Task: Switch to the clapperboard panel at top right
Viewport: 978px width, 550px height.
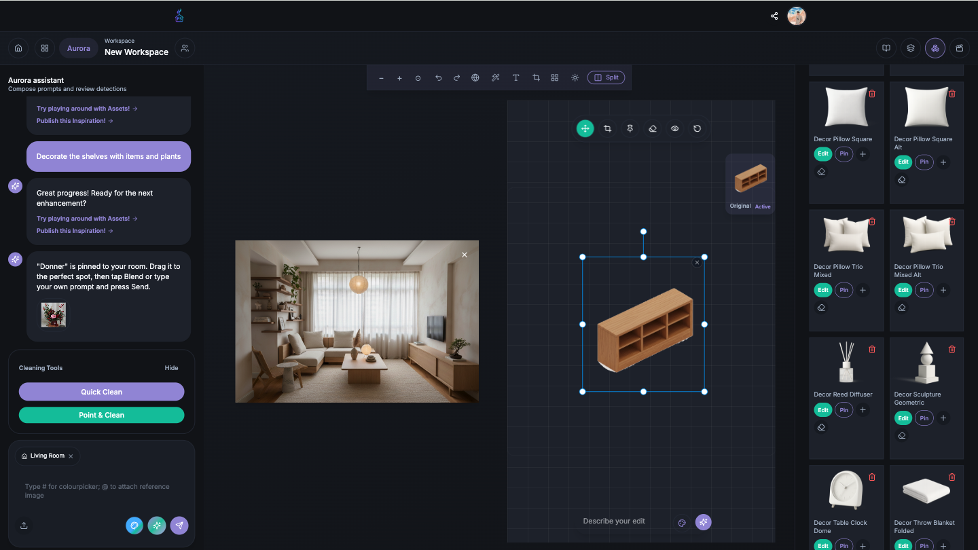Action: [959, 48]
